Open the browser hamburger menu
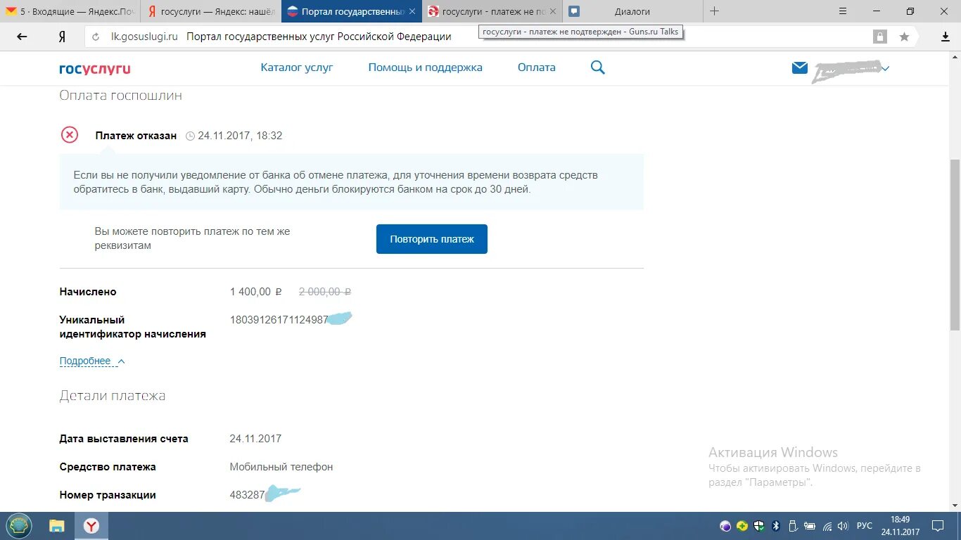This screenshot has height=540, width=961. pos(844,11)
